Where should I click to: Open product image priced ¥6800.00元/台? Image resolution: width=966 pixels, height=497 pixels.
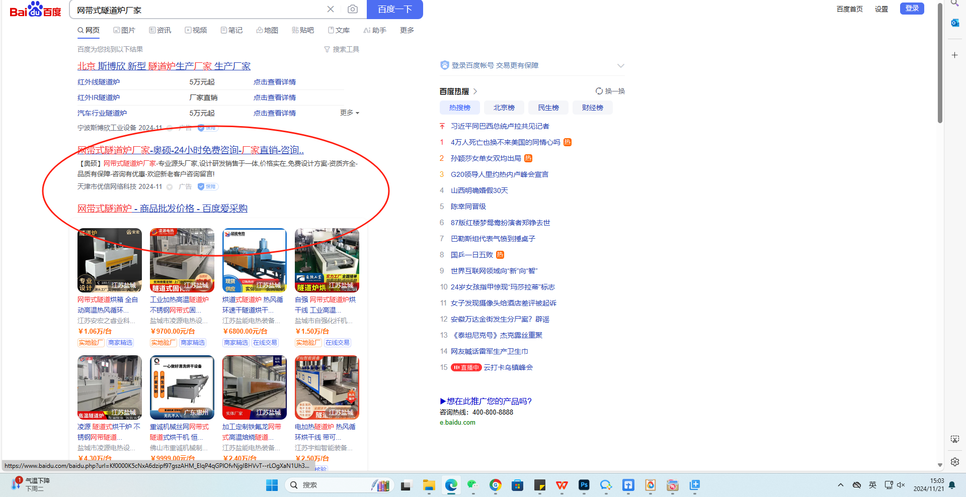[x=255, y=260]
